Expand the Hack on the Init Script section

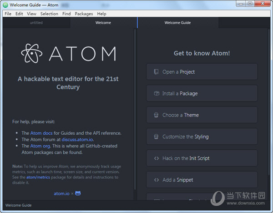point(202,158)
